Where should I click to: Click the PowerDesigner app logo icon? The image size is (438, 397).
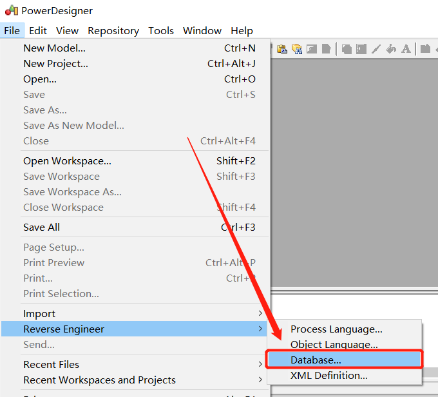coord(12,10)
